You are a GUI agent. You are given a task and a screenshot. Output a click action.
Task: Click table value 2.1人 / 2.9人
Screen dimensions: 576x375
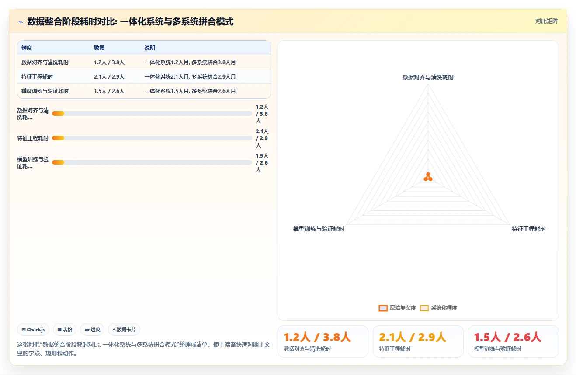[109, 77]
